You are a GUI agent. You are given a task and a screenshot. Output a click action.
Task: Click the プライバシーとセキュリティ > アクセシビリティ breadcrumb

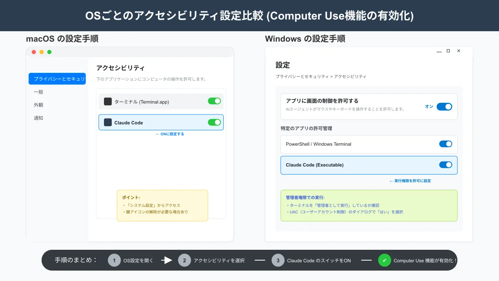[x=321, y=77]
